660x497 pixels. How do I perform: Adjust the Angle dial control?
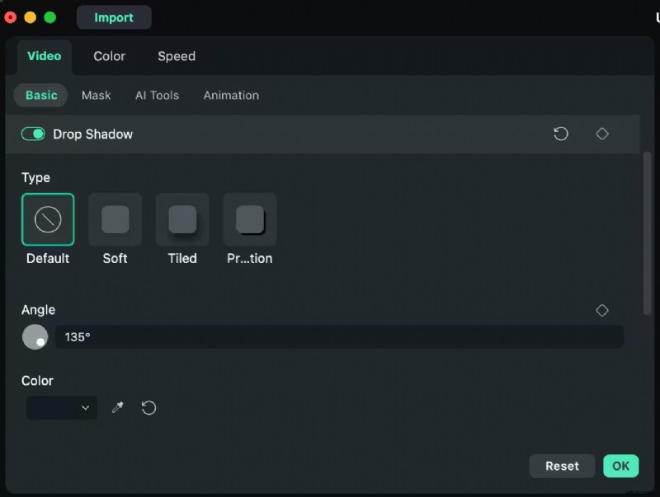(35, 336)
